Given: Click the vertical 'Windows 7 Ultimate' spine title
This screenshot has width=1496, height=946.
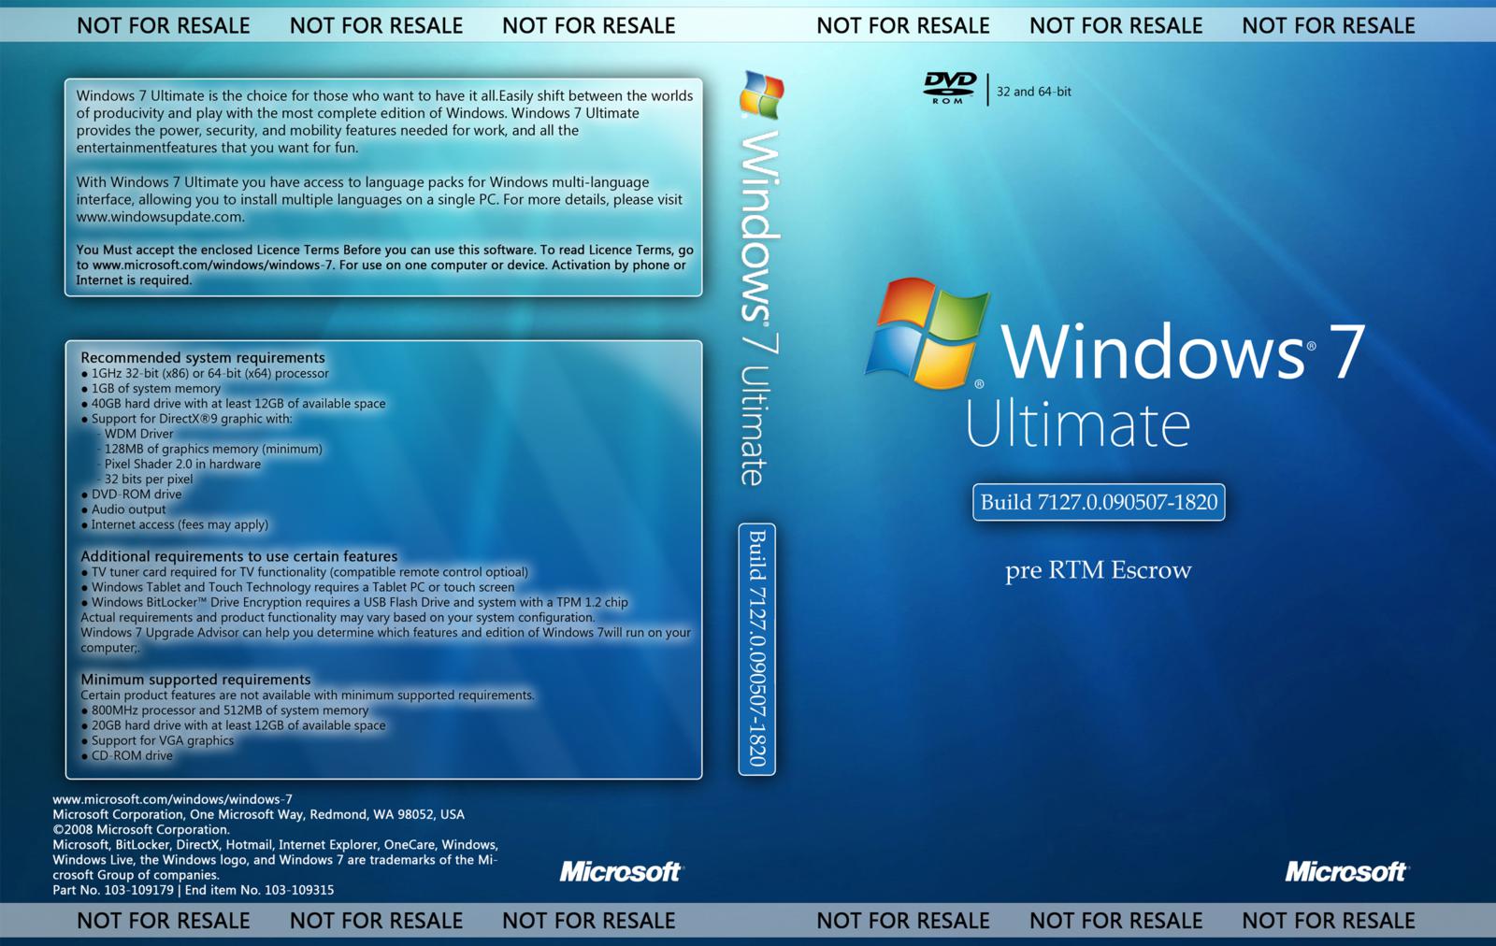Looking at the screenshot, I should click(x=759, y=308).
